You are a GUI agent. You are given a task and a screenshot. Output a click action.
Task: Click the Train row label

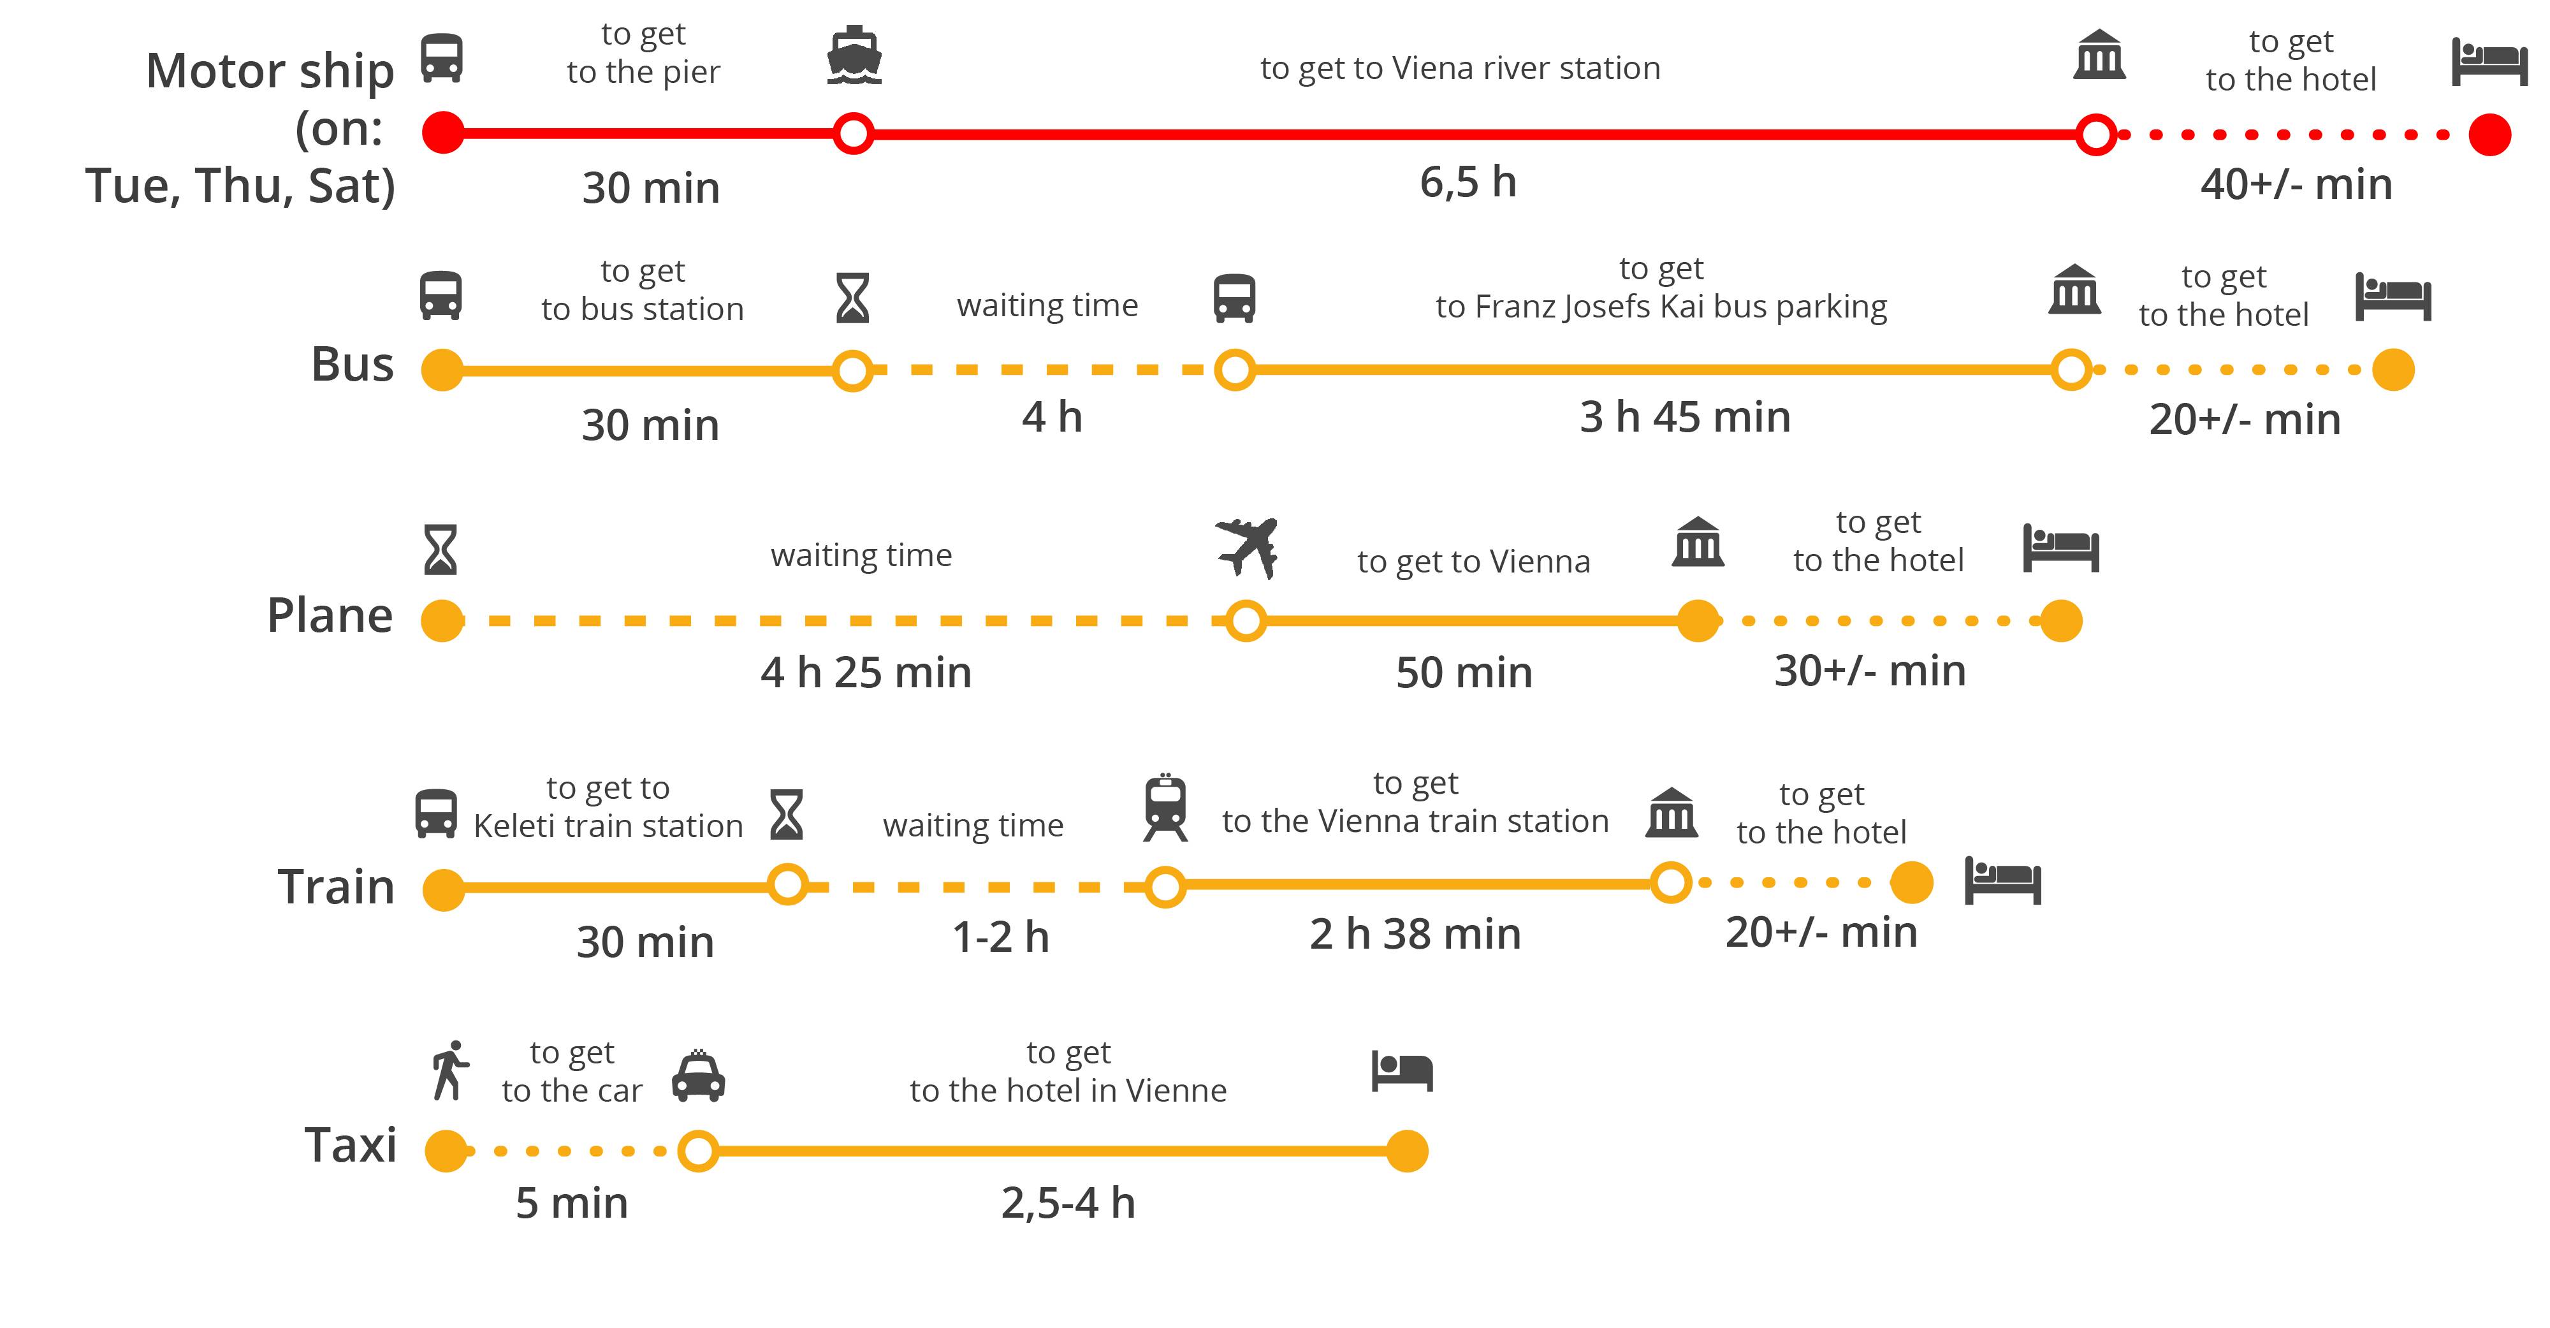[x=335, y=886]
